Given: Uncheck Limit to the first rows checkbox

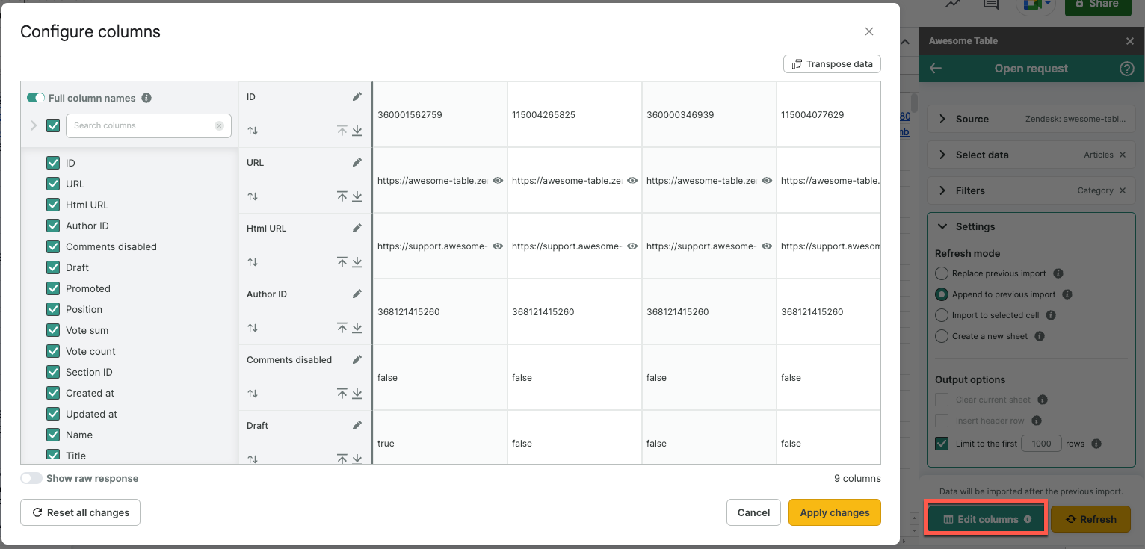Looking at the screenshot, I should click(942, 444).
